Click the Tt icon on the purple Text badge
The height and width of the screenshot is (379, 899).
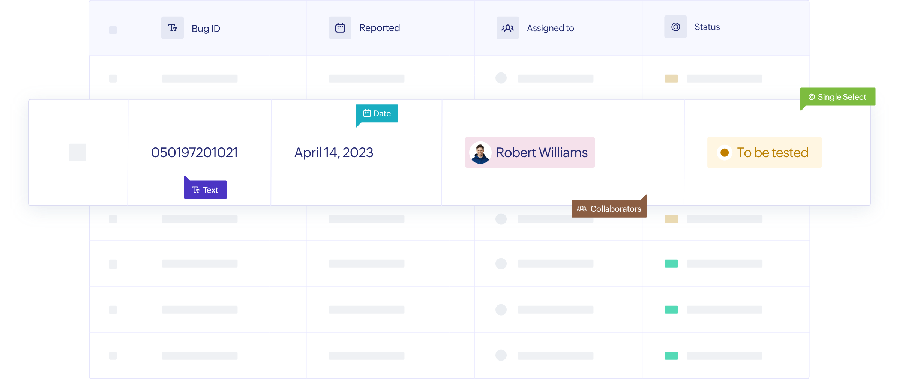coord(196,189)
